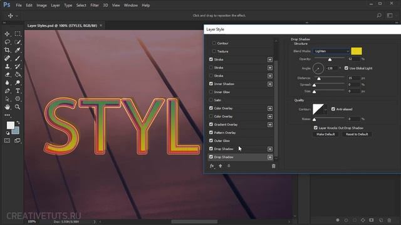Select the Move tool in the left toolbar

7,34
